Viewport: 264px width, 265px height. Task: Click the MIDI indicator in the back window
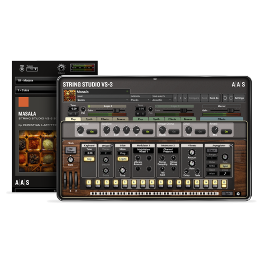(22, 69)
